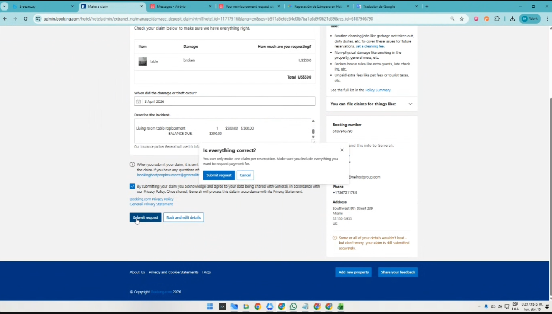Open the volume tray control

click(x=500, y=307)
